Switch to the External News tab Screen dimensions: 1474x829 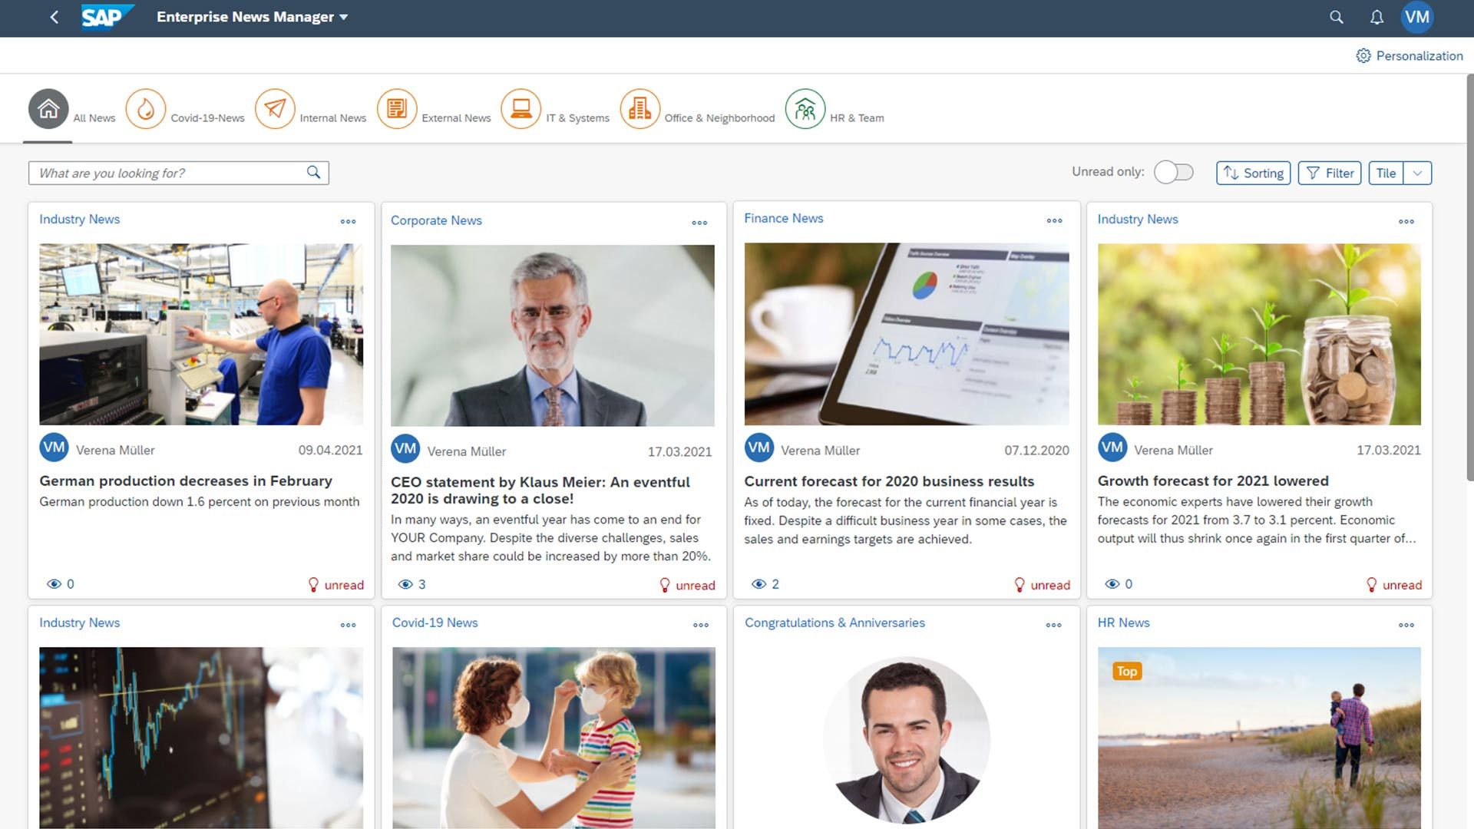(397, 109)
